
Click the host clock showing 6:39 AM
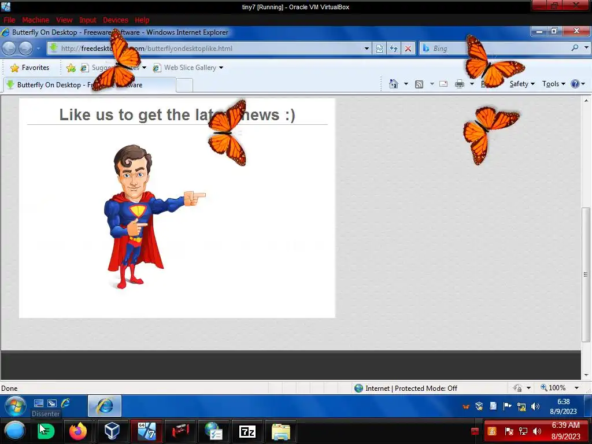pyautogui.click(x=565, y=431)
